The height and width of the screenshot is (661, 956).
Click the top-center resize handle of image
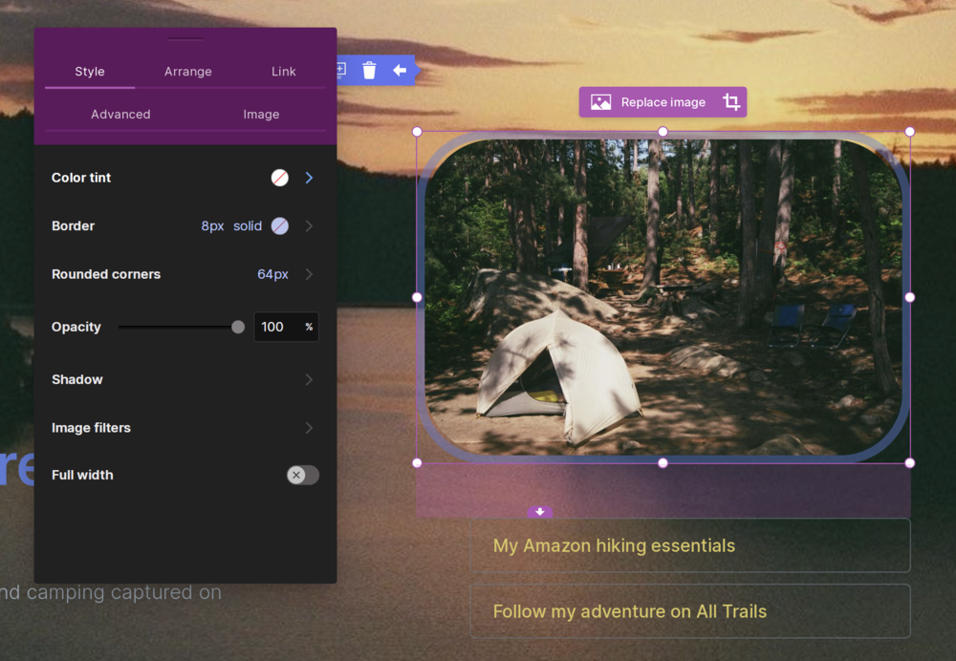pos(663,132)
